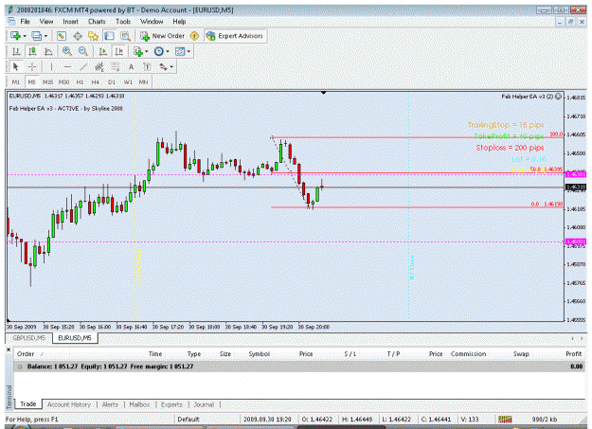Image resolution: width=592 pixels, height=429 pixels.
Task: Expand the Profiles dropdown arrow
Action: [x=45, y=36]
